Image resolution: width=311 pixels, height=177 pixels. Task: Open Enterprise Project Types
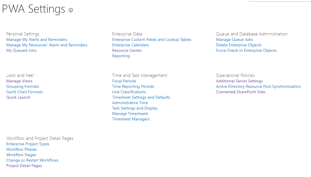click(x=28, y=144)
